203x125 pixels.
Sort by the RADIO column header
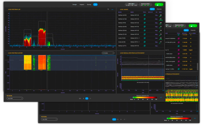point(120,12)
